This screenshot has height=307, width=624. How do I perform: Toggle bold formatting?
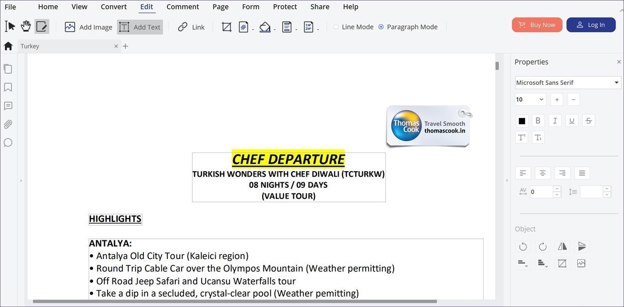click(x=538, y=121)
